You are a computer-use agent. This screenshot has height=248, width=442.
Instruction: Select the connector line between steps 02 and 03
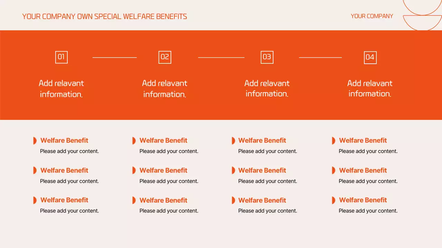coord(221,58)
